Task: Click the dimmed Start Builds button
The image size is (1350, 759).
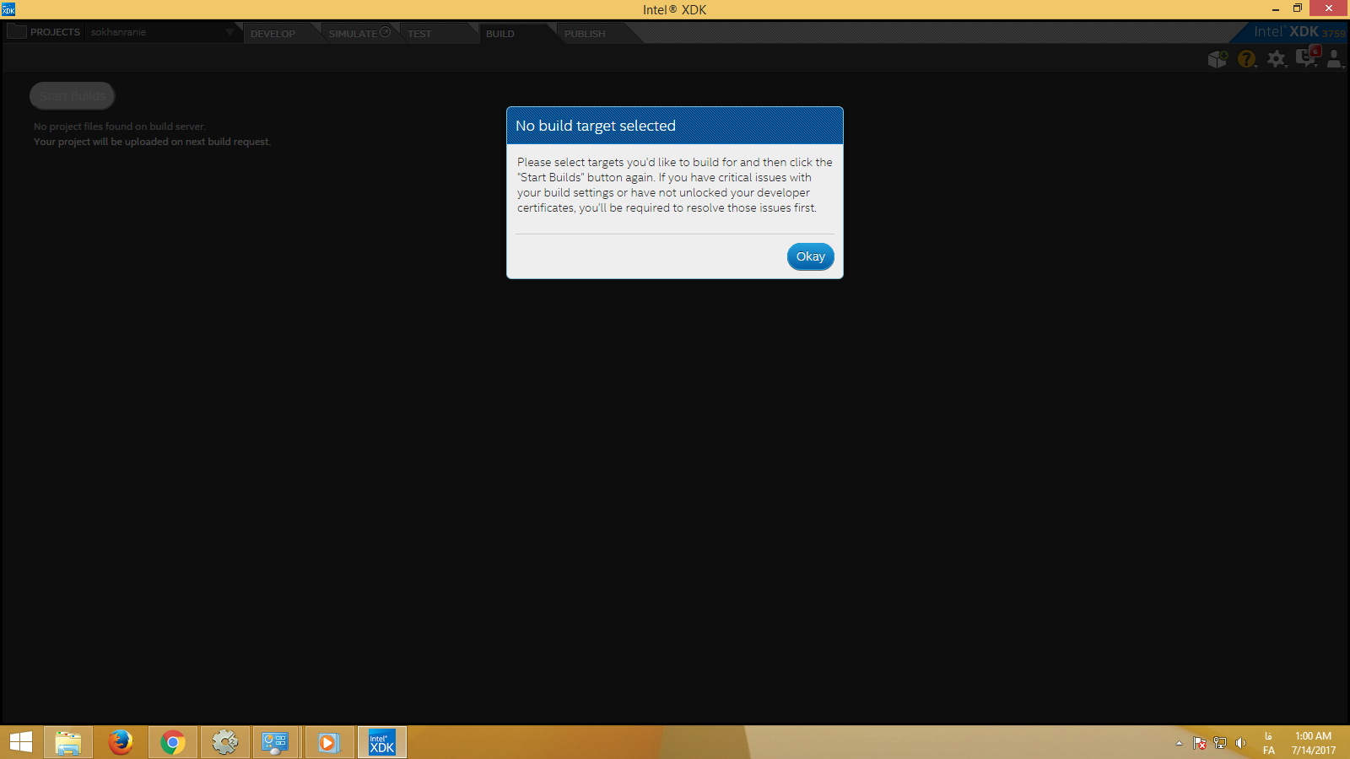Action: [x=73, y=96]
